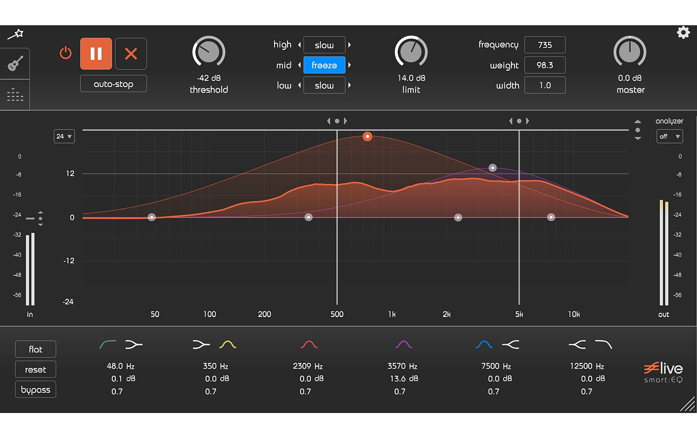Select the mid band freeze setting
The image size is (697, 438).
pos(324,65)
